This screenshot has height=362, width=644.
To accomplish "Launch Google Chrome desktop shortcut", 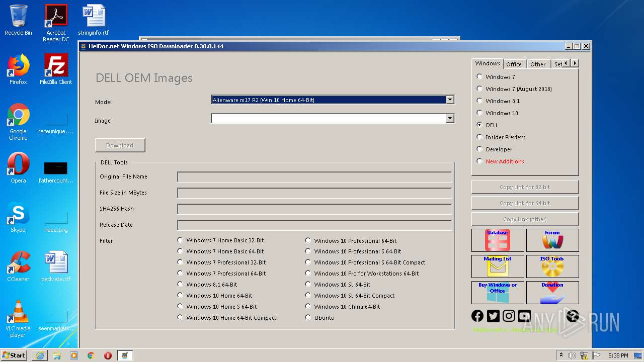I will point(18,122).
